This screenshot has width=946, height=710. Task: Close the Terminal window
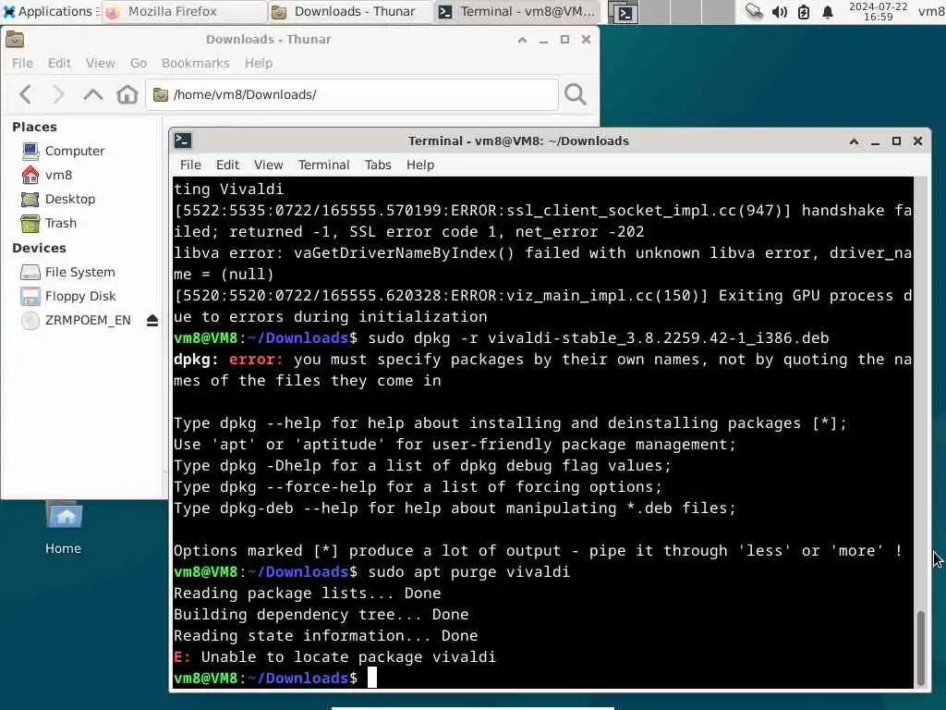click(917, 141)
